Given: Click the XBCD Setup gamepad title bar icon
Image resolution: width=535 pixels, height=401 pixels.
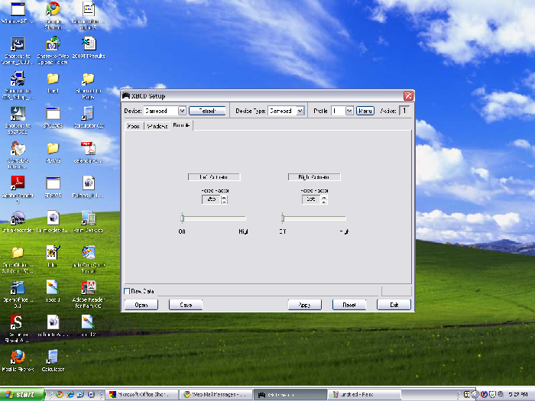Looking at the screenshot, I should click(126, 96).
